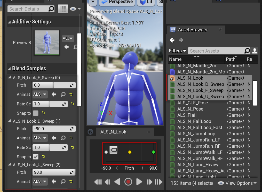This screenshot has width=262, height=192.
Task: Reset the F_Sweep Pitch to default arrow
Action: click(x=72, y=85)
